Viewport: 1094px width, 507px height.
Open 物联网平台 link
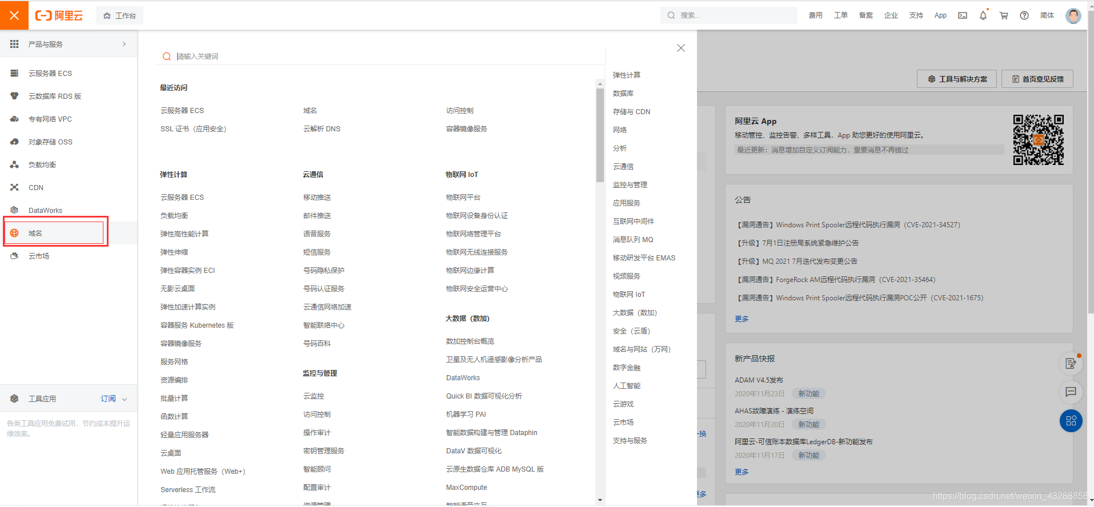point(463,198)
